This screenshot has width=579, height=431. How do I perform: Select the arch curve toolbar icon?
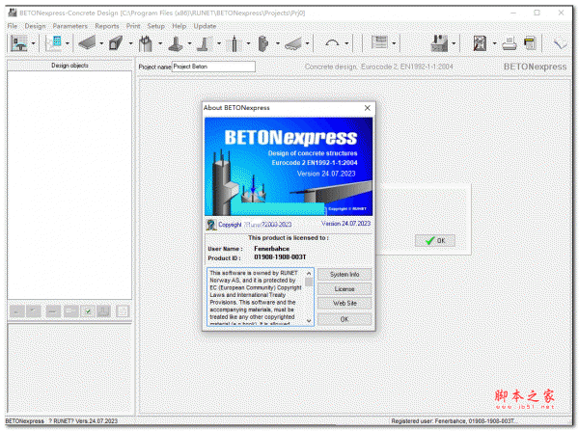tap(333, 43)
